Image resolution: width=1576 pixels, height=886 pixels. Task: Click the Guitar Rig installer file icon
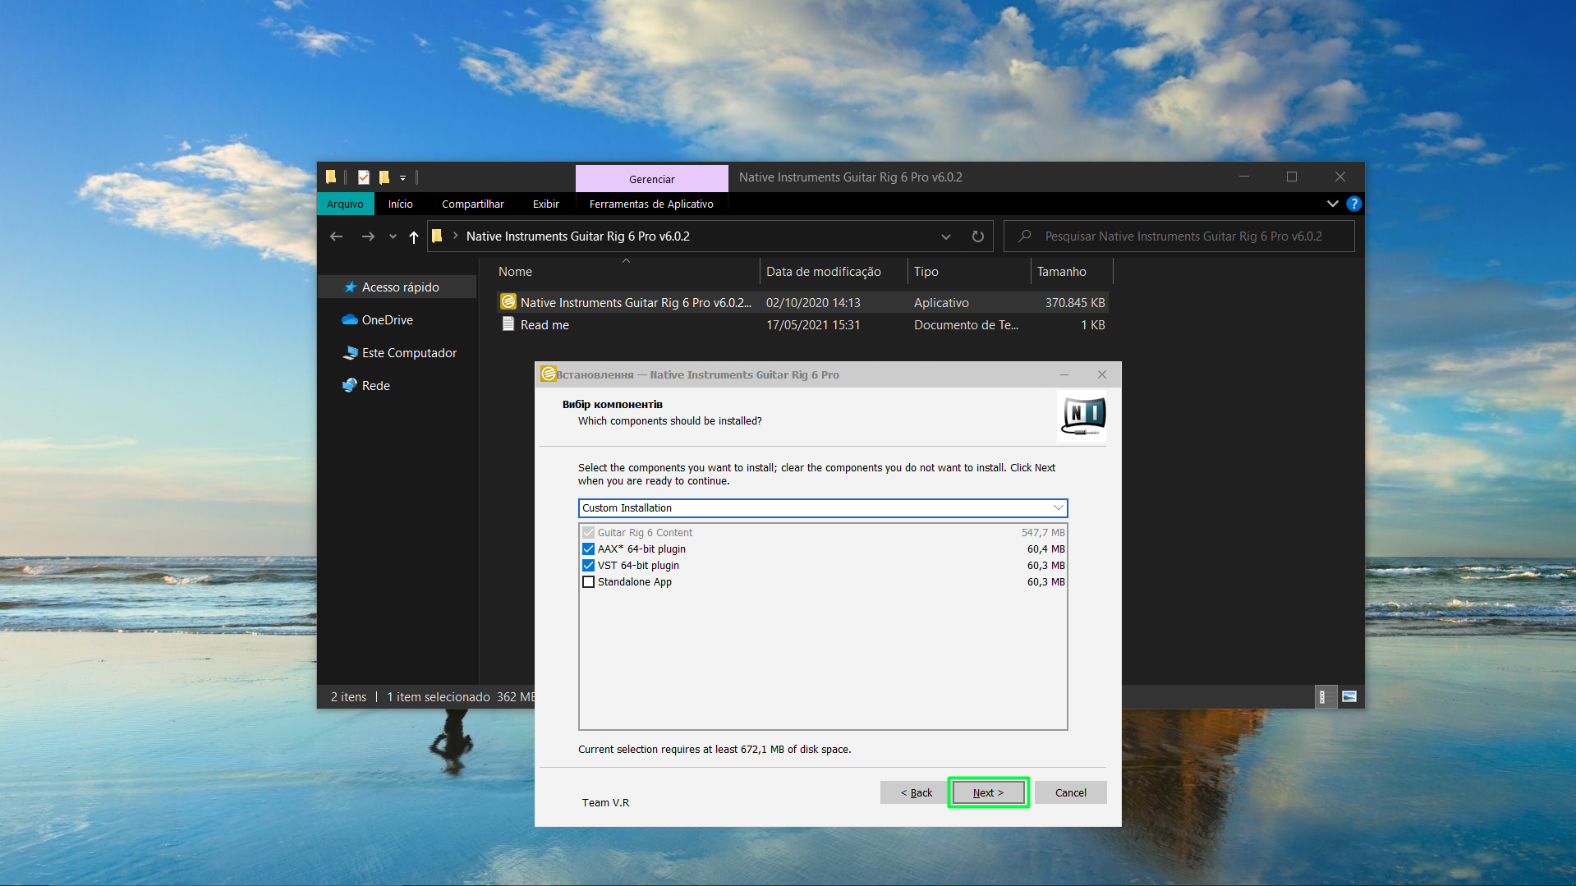508,302
